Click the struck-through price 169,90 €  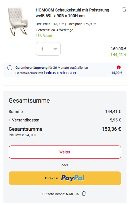118,49
